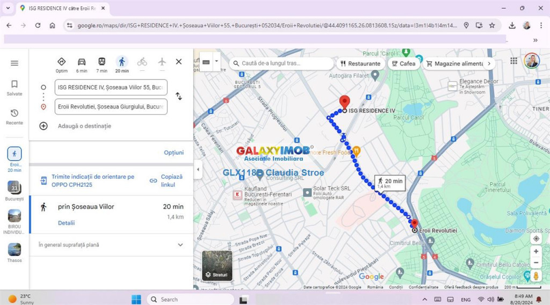Open route Detalii link
The width and height of the screenshot is (550, 305).
click(66, 223)
